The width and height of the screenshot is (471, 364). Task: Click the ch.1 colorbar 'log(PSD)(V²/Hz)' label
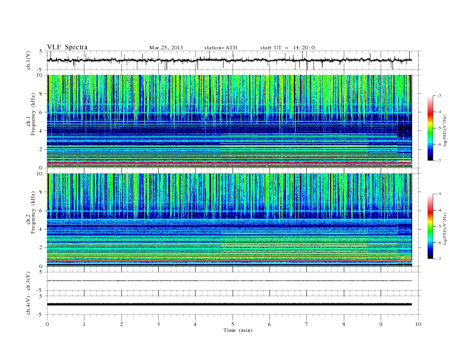coord(445,130)
